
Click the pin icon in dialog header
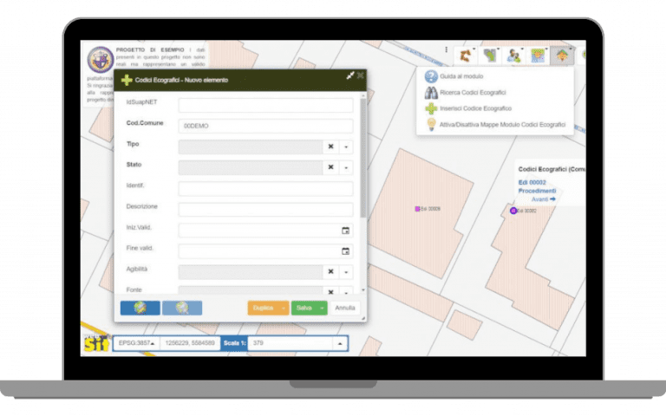click(349, 76)
